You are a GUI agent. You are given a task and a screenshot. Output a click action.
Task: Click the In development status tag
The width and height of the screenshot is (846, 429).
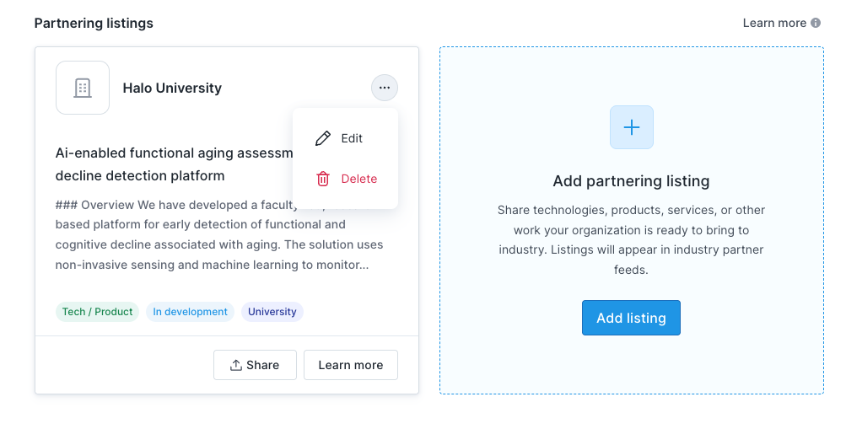point(190,312)
